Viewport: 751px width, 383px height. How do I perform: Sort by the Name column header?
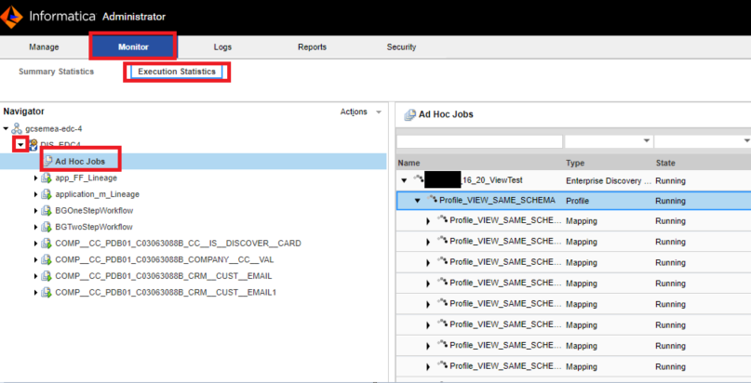point(409,163)
